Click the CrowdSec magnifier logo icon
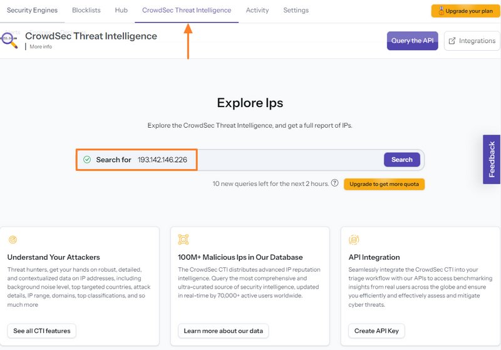Viewport: 501px width, 350px height. (10, 41)
